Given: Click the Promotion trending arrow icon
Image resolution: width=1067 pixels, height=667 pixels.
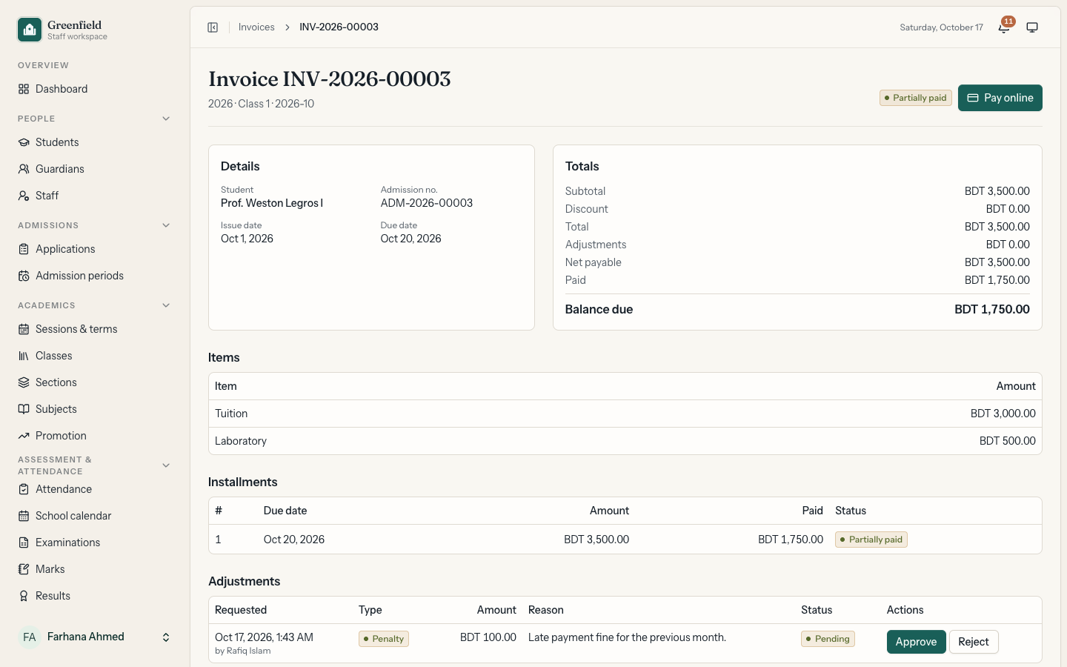Looking at the screenshot, I should click(x=24, y=436).
